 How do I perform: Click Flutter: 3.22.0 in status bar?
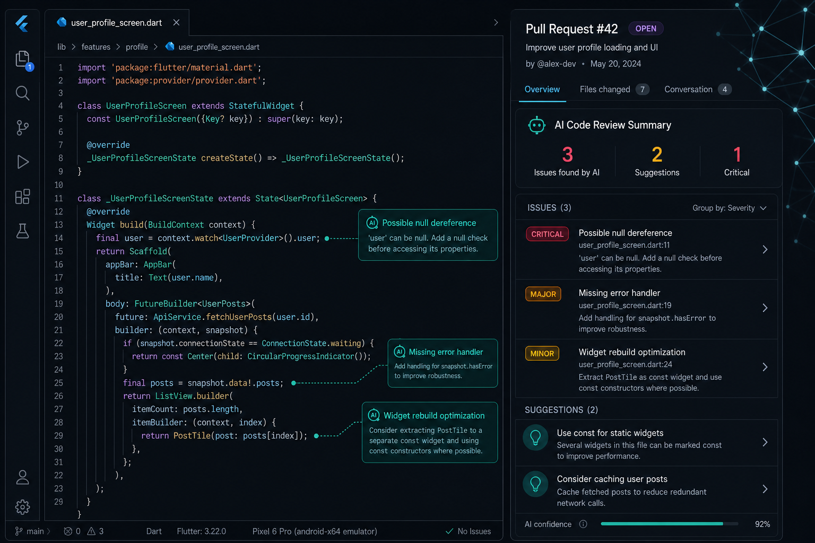[201, 531]
